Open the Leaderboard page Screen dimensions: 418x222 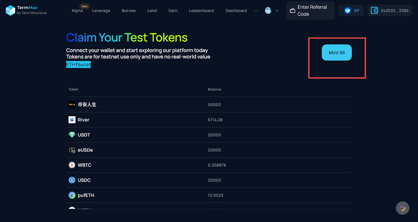pos(201,11)
